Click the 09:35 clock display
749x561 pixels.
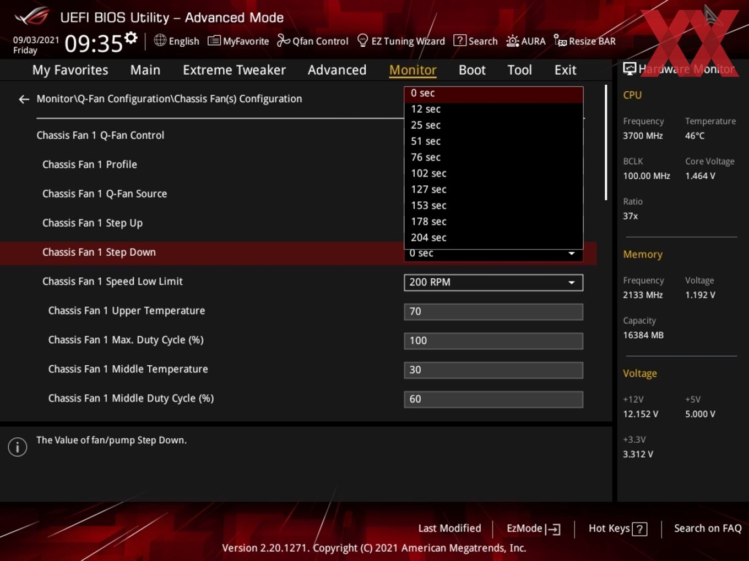[x=94, y=43]
